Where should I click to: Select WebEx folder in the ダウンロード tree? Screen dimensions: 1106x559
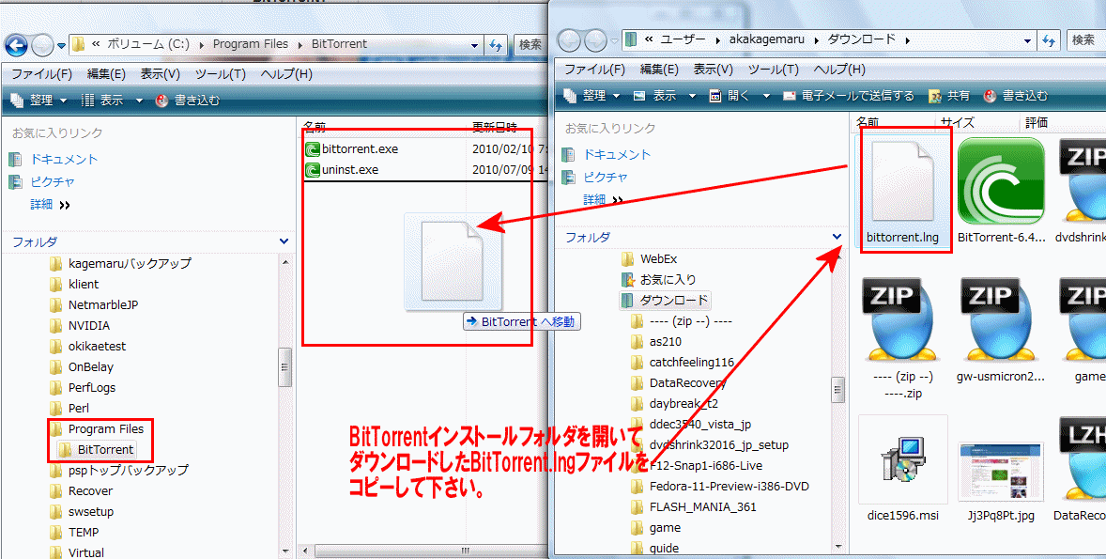(650, 259)
